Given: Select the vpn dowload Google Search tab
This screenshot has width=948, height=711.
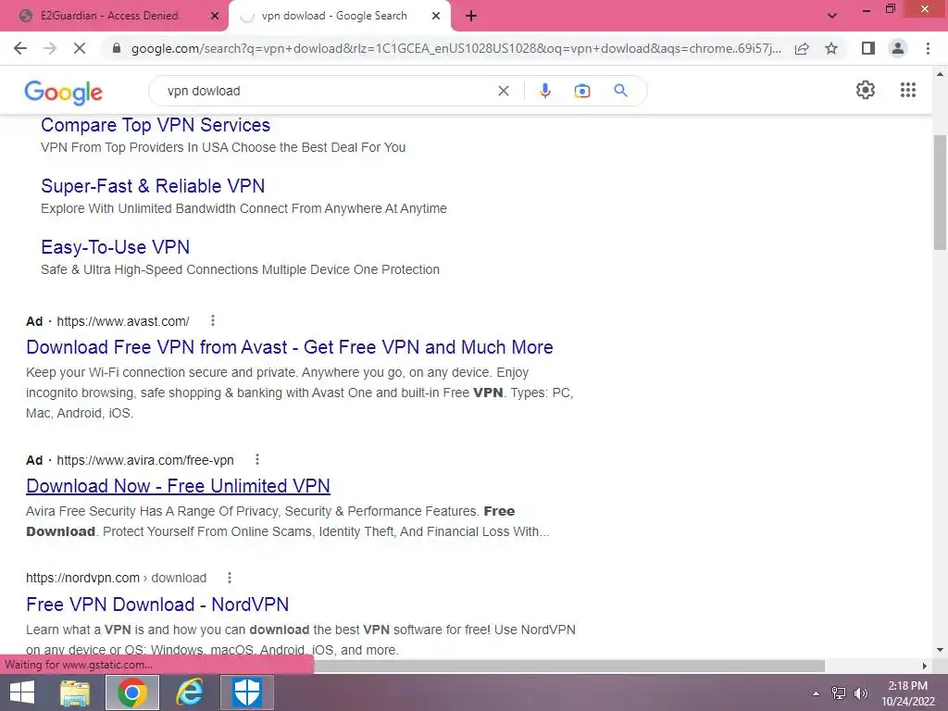Looking at the screenshot, I should (x=334, y=16).
